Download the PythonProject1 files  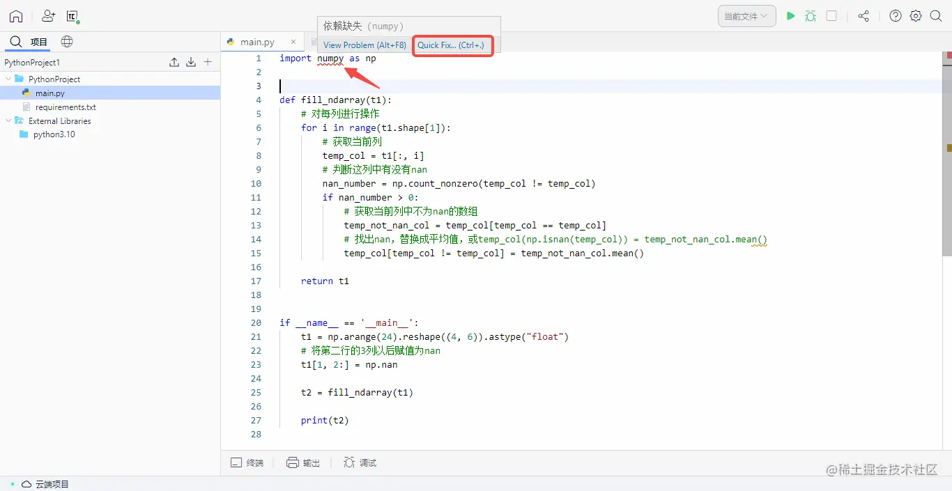coord(191,62)
